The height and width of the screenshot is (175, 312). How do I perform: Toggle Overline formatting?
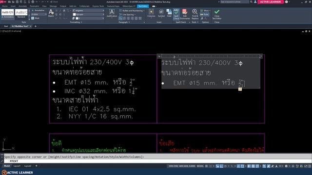[60, 15]
